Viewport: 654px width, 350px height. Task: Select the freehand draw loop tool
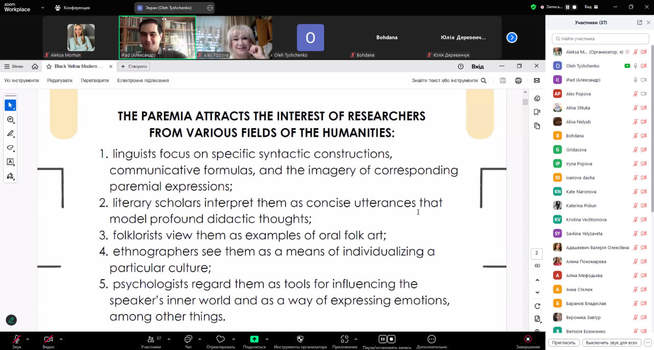(10, 148)
